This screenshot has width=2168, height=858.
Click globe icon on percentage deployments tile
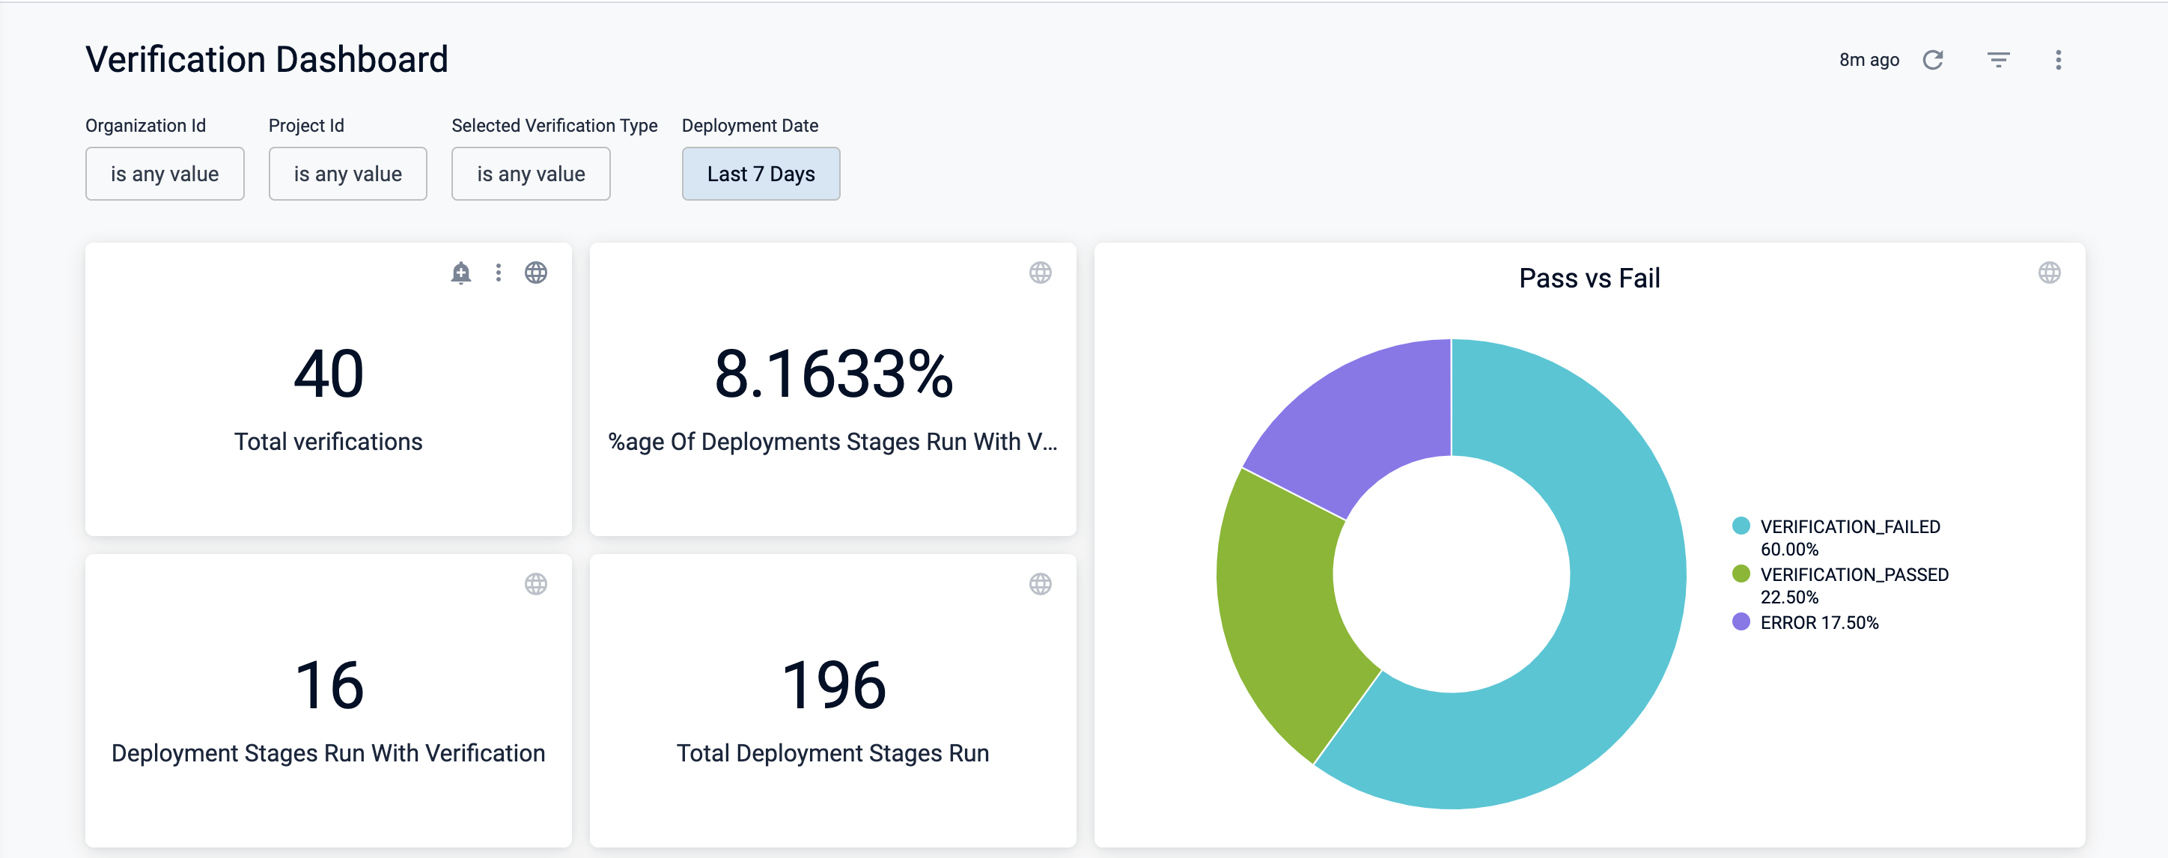[1039, 273]
